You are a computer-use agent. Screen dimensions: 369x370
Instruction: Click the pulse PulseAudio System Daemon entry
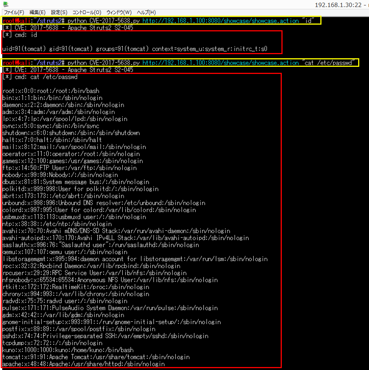110,308
